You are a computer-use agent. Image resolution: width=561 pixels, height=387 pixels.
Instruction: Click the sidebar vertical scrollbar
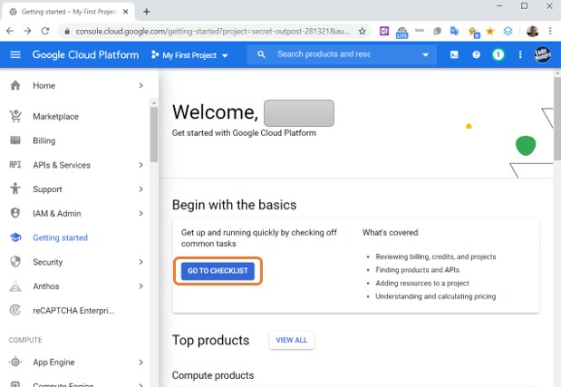(x=154, y=134)
